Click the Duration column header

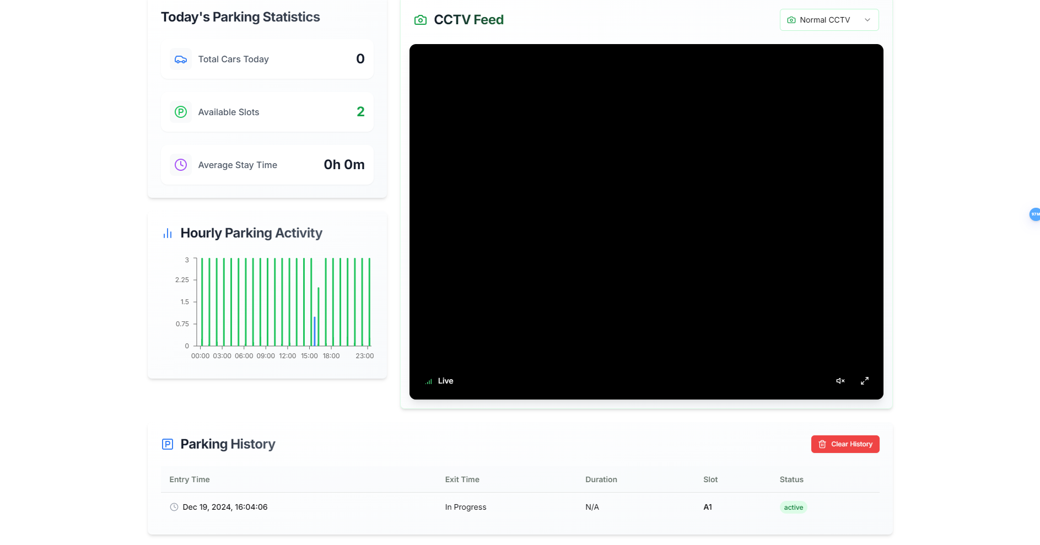601,479
